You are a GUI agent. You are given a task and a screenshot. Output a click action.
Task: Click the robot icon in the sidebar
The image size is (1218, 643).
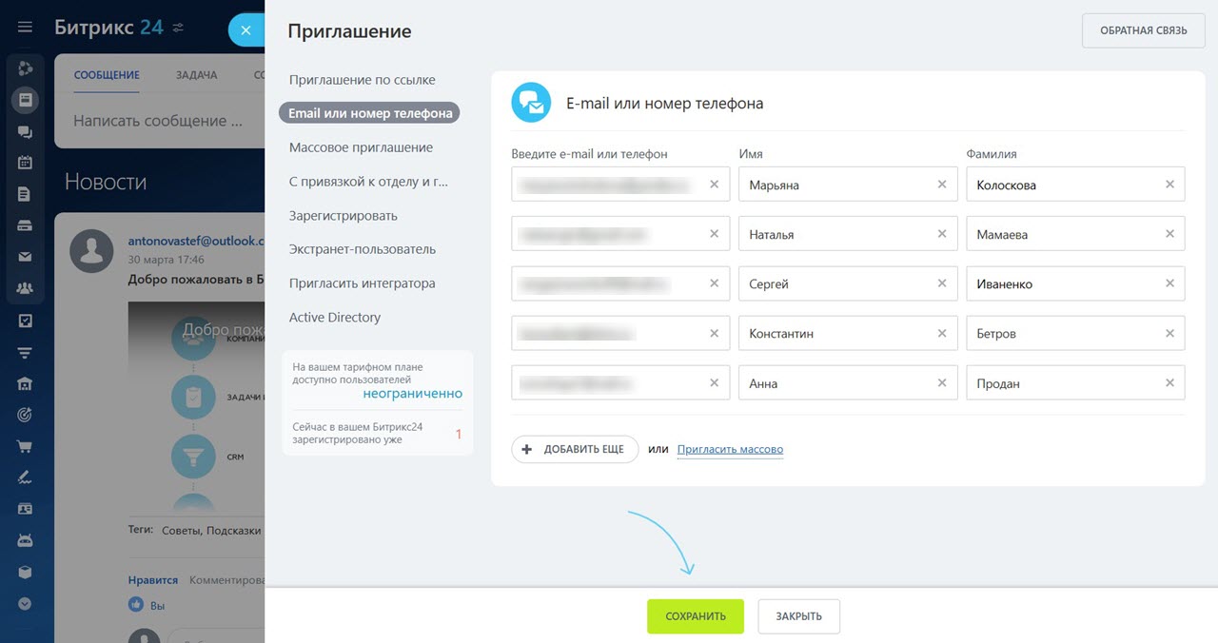pyautogui.click(x=25, y=540)
